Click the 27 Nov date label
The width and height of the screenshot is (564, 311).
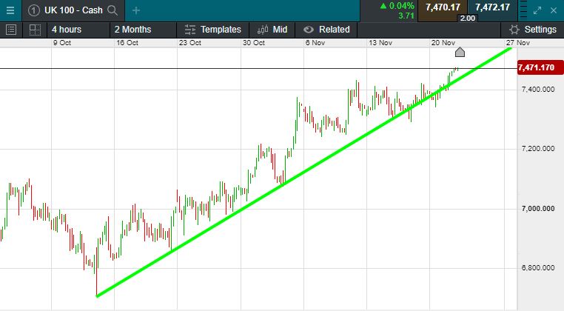tap(518, 42)
